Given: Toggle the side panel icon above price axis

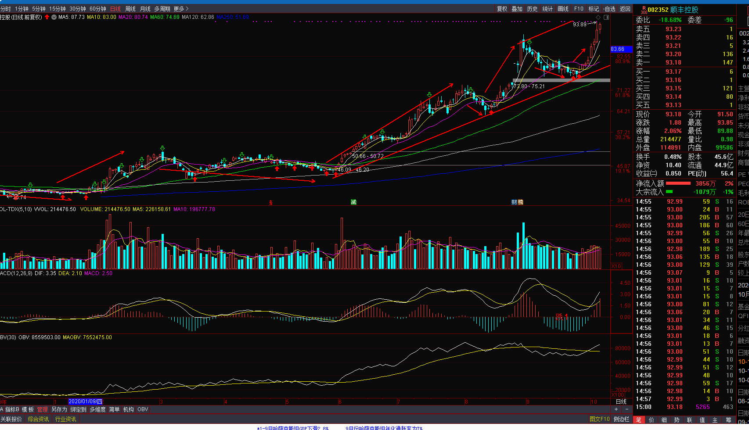Looking at the screenshot, I should tap(606, 17).
